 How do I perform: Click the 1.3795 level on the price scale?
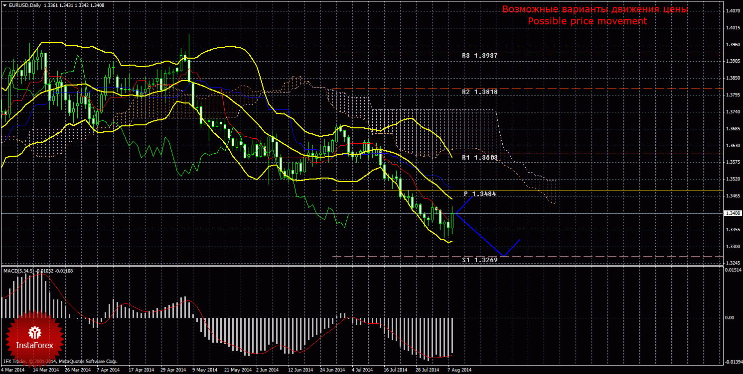pos(734,95)
